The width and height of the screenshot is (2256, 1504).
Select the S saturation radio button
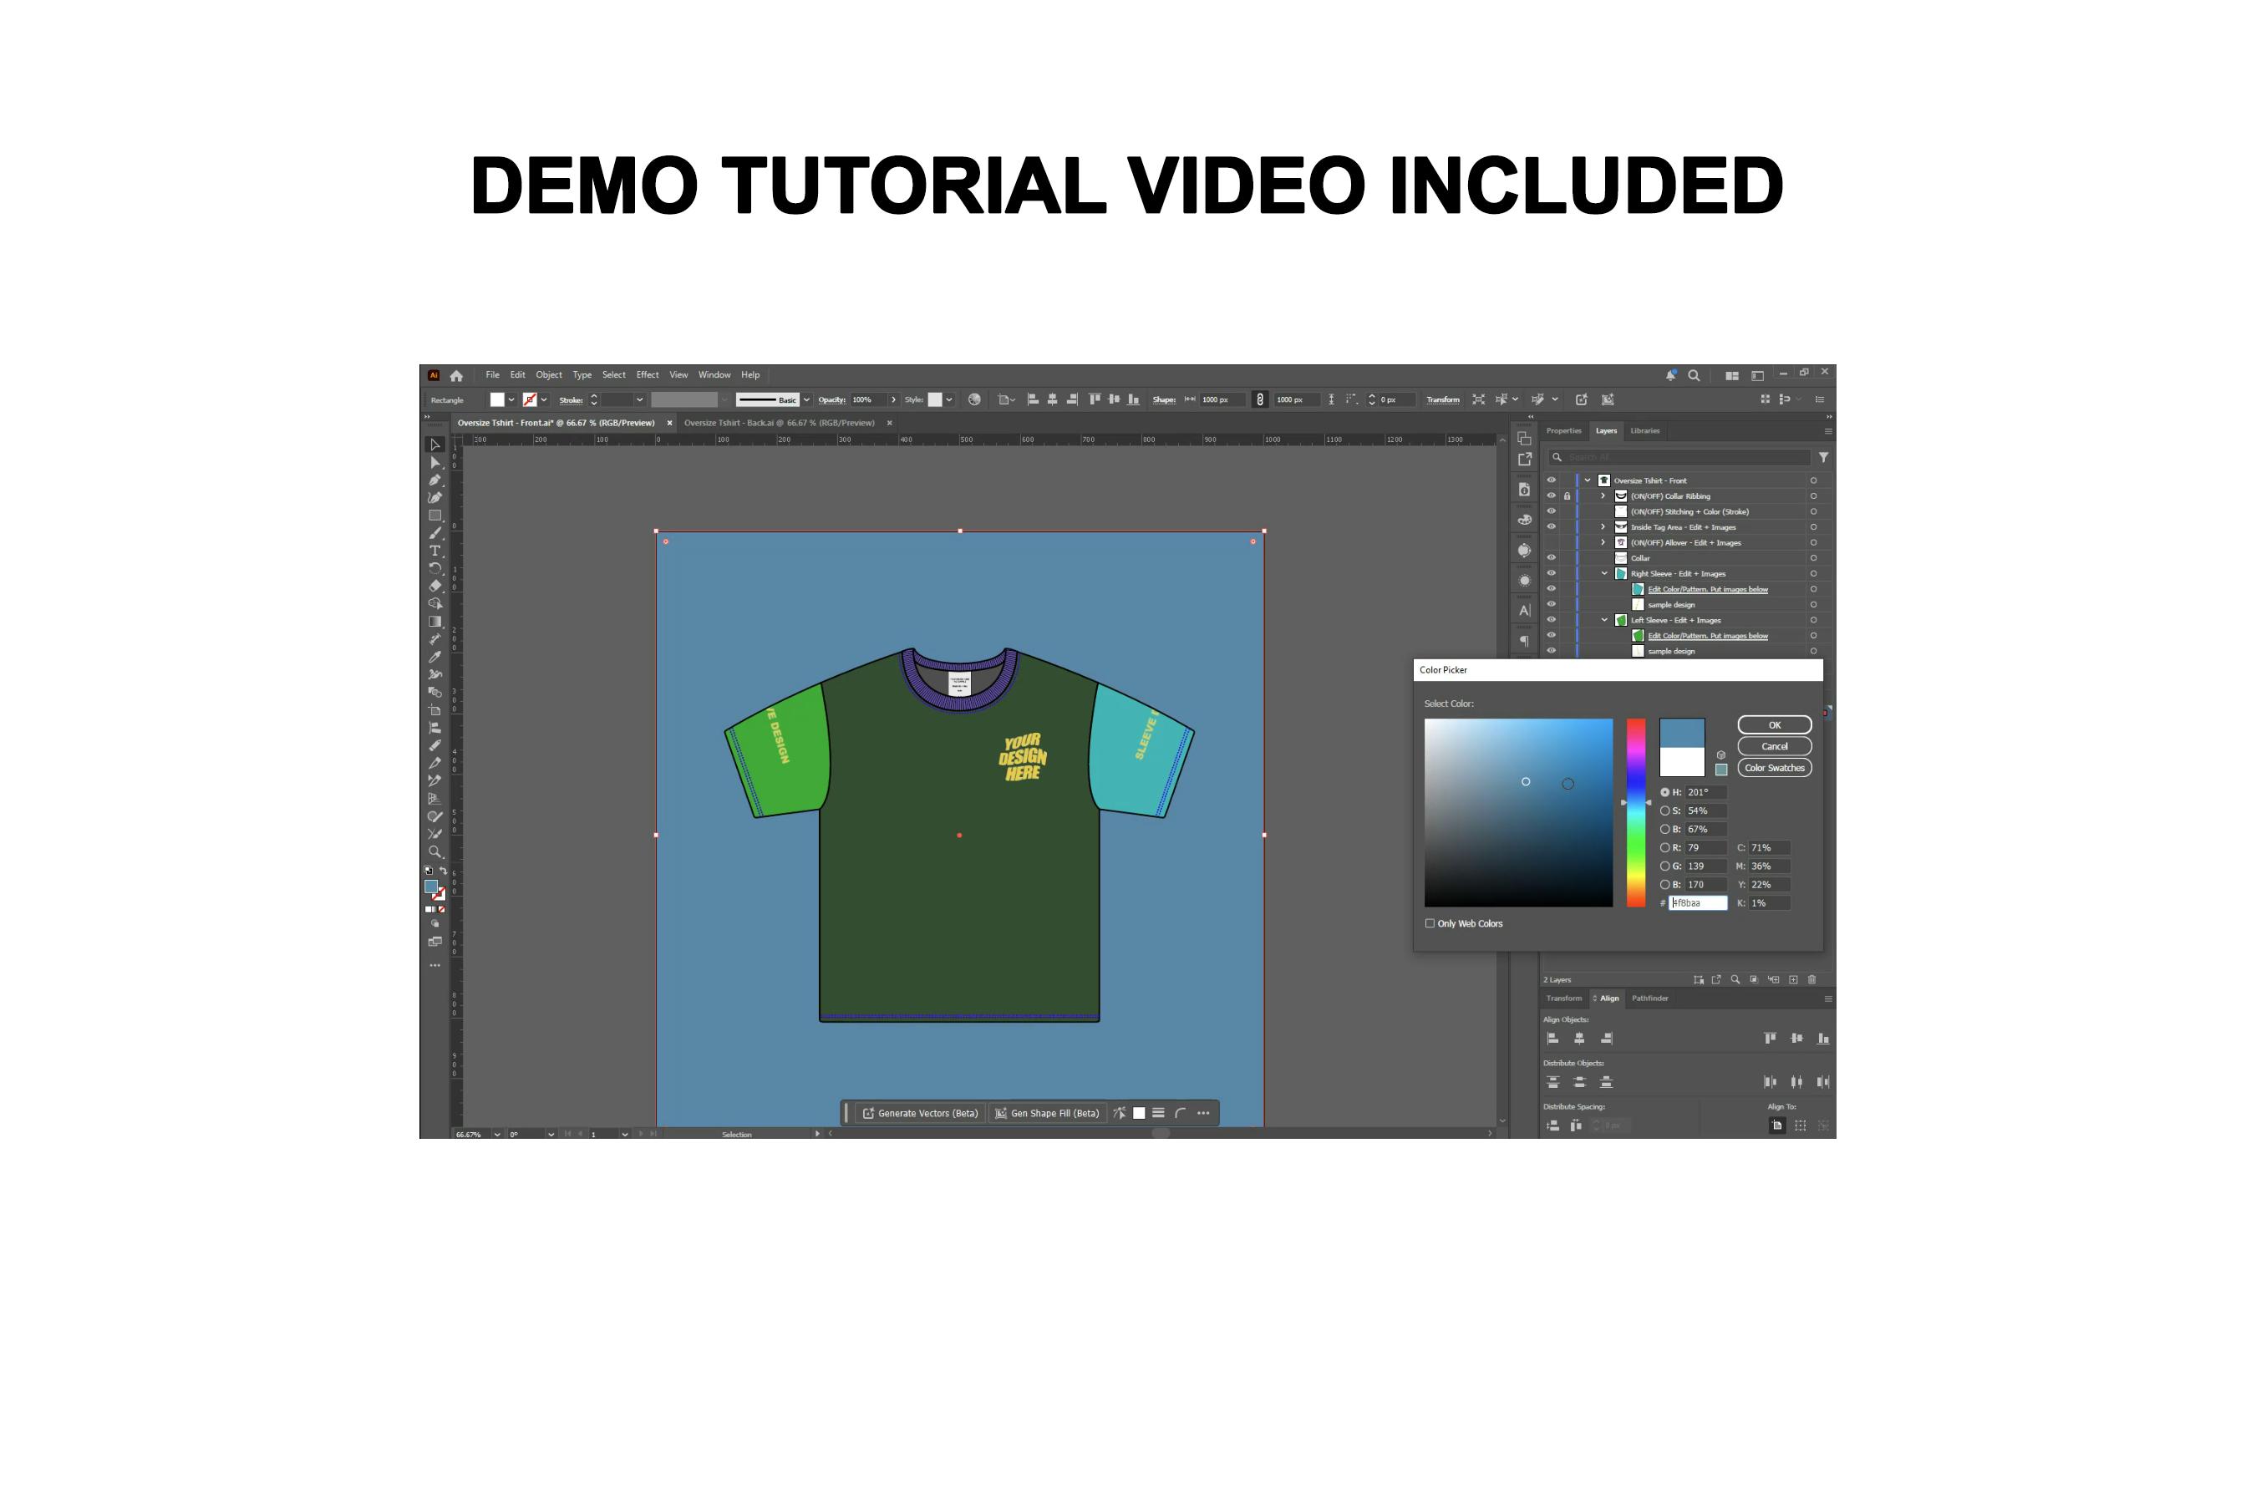(x=1665, y=810)
